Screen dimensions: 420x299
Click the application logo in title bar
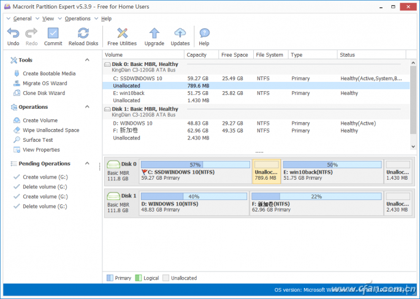coord(7,6)
